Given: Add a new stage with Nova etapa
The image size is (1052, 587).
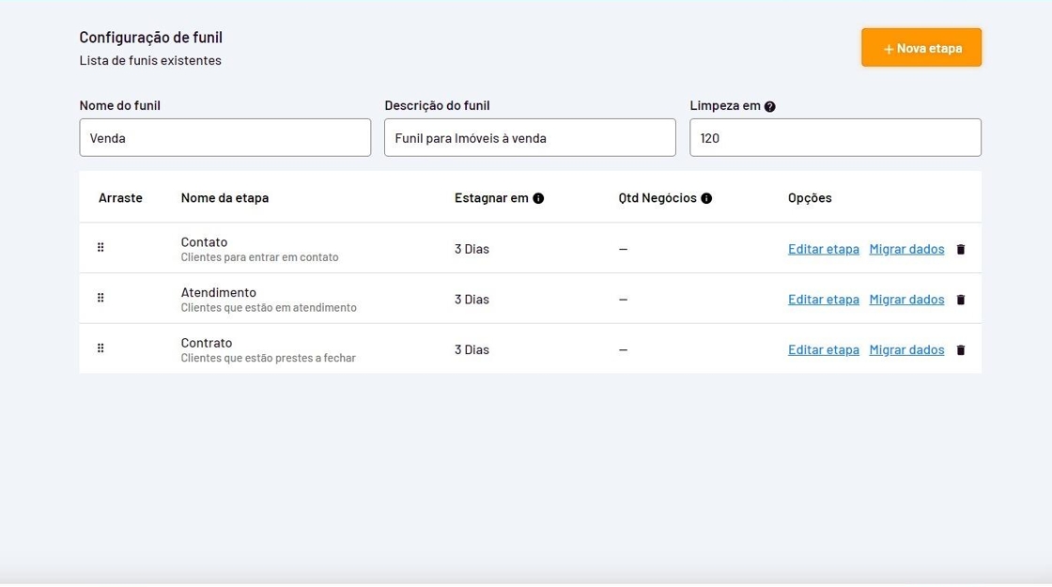Looking at the screenshot, I should 920,48.
